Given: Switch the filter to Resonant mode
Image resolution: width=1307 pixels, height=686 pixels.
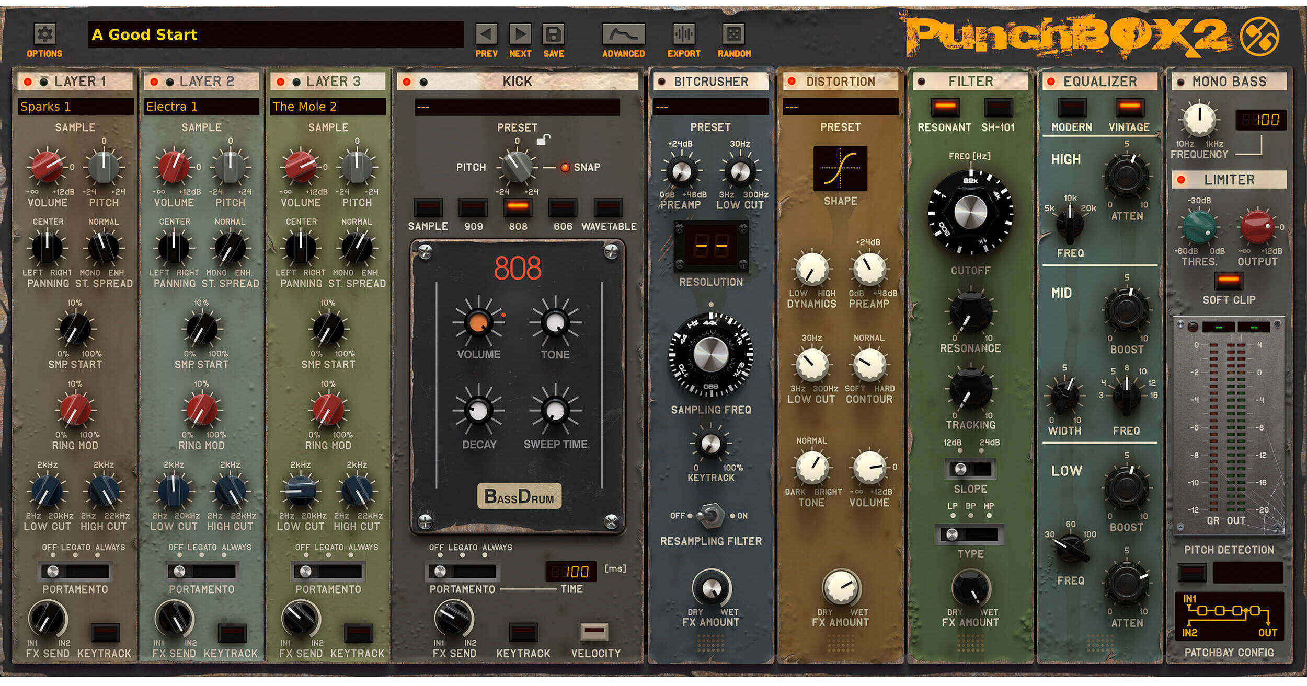Looking at the screenshot, I should pos(945,108).
